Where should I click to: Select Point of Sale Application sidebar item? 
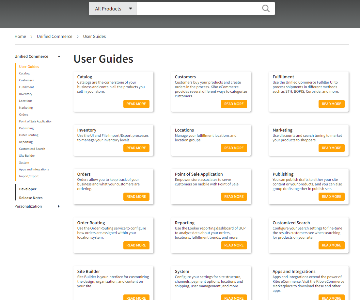36,121
